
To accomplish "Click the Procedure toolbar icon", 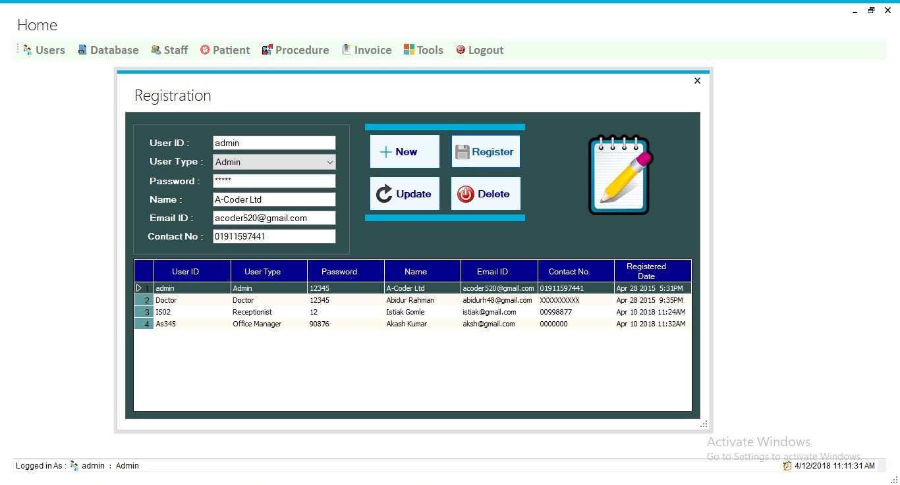I will tap(267, 50).
